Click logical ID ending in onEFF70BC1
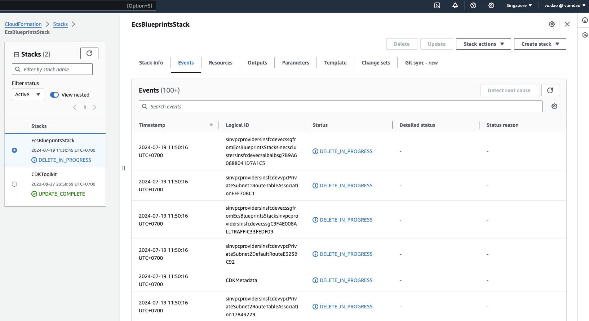Screen dimensions: 589x321 pyautogui.click(x=262, y=186)
